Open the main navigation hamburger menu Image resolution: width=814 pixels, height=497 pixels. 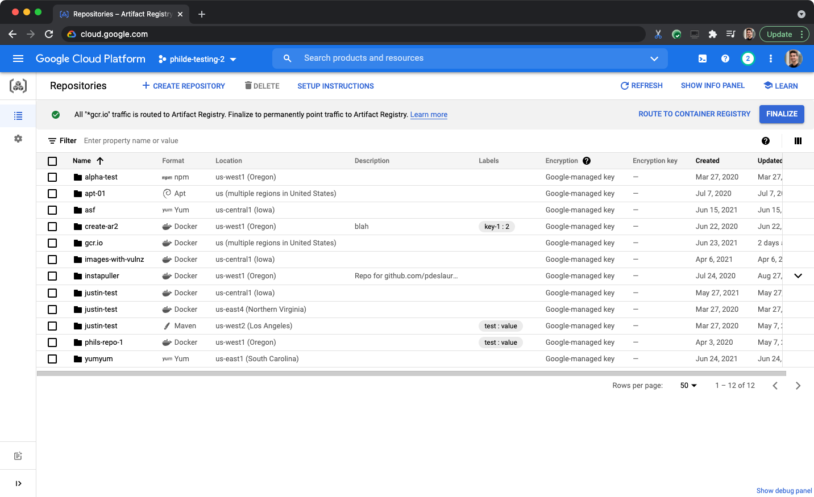pyautogui.click(x=18, y=59)
